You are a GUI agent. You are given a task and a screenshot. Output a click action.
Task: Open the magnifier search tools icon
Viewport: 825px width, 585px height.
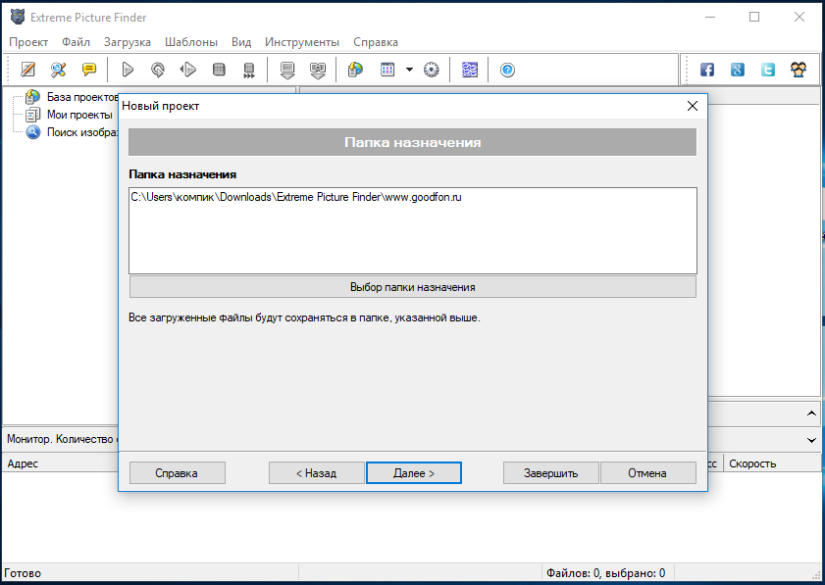tap(58, 70)
